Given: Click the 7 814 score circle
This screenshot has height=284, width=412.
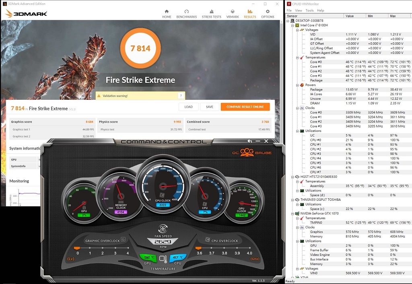Looking at the screenshot, I should tap(140, 48).
